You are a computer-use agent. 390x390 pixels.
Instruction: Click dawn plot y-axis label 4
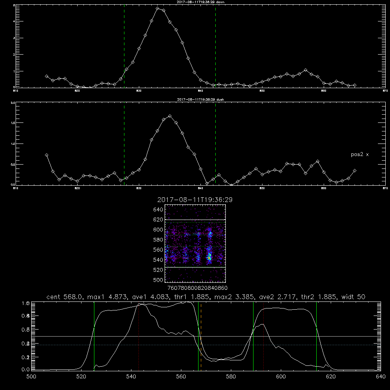14,21
